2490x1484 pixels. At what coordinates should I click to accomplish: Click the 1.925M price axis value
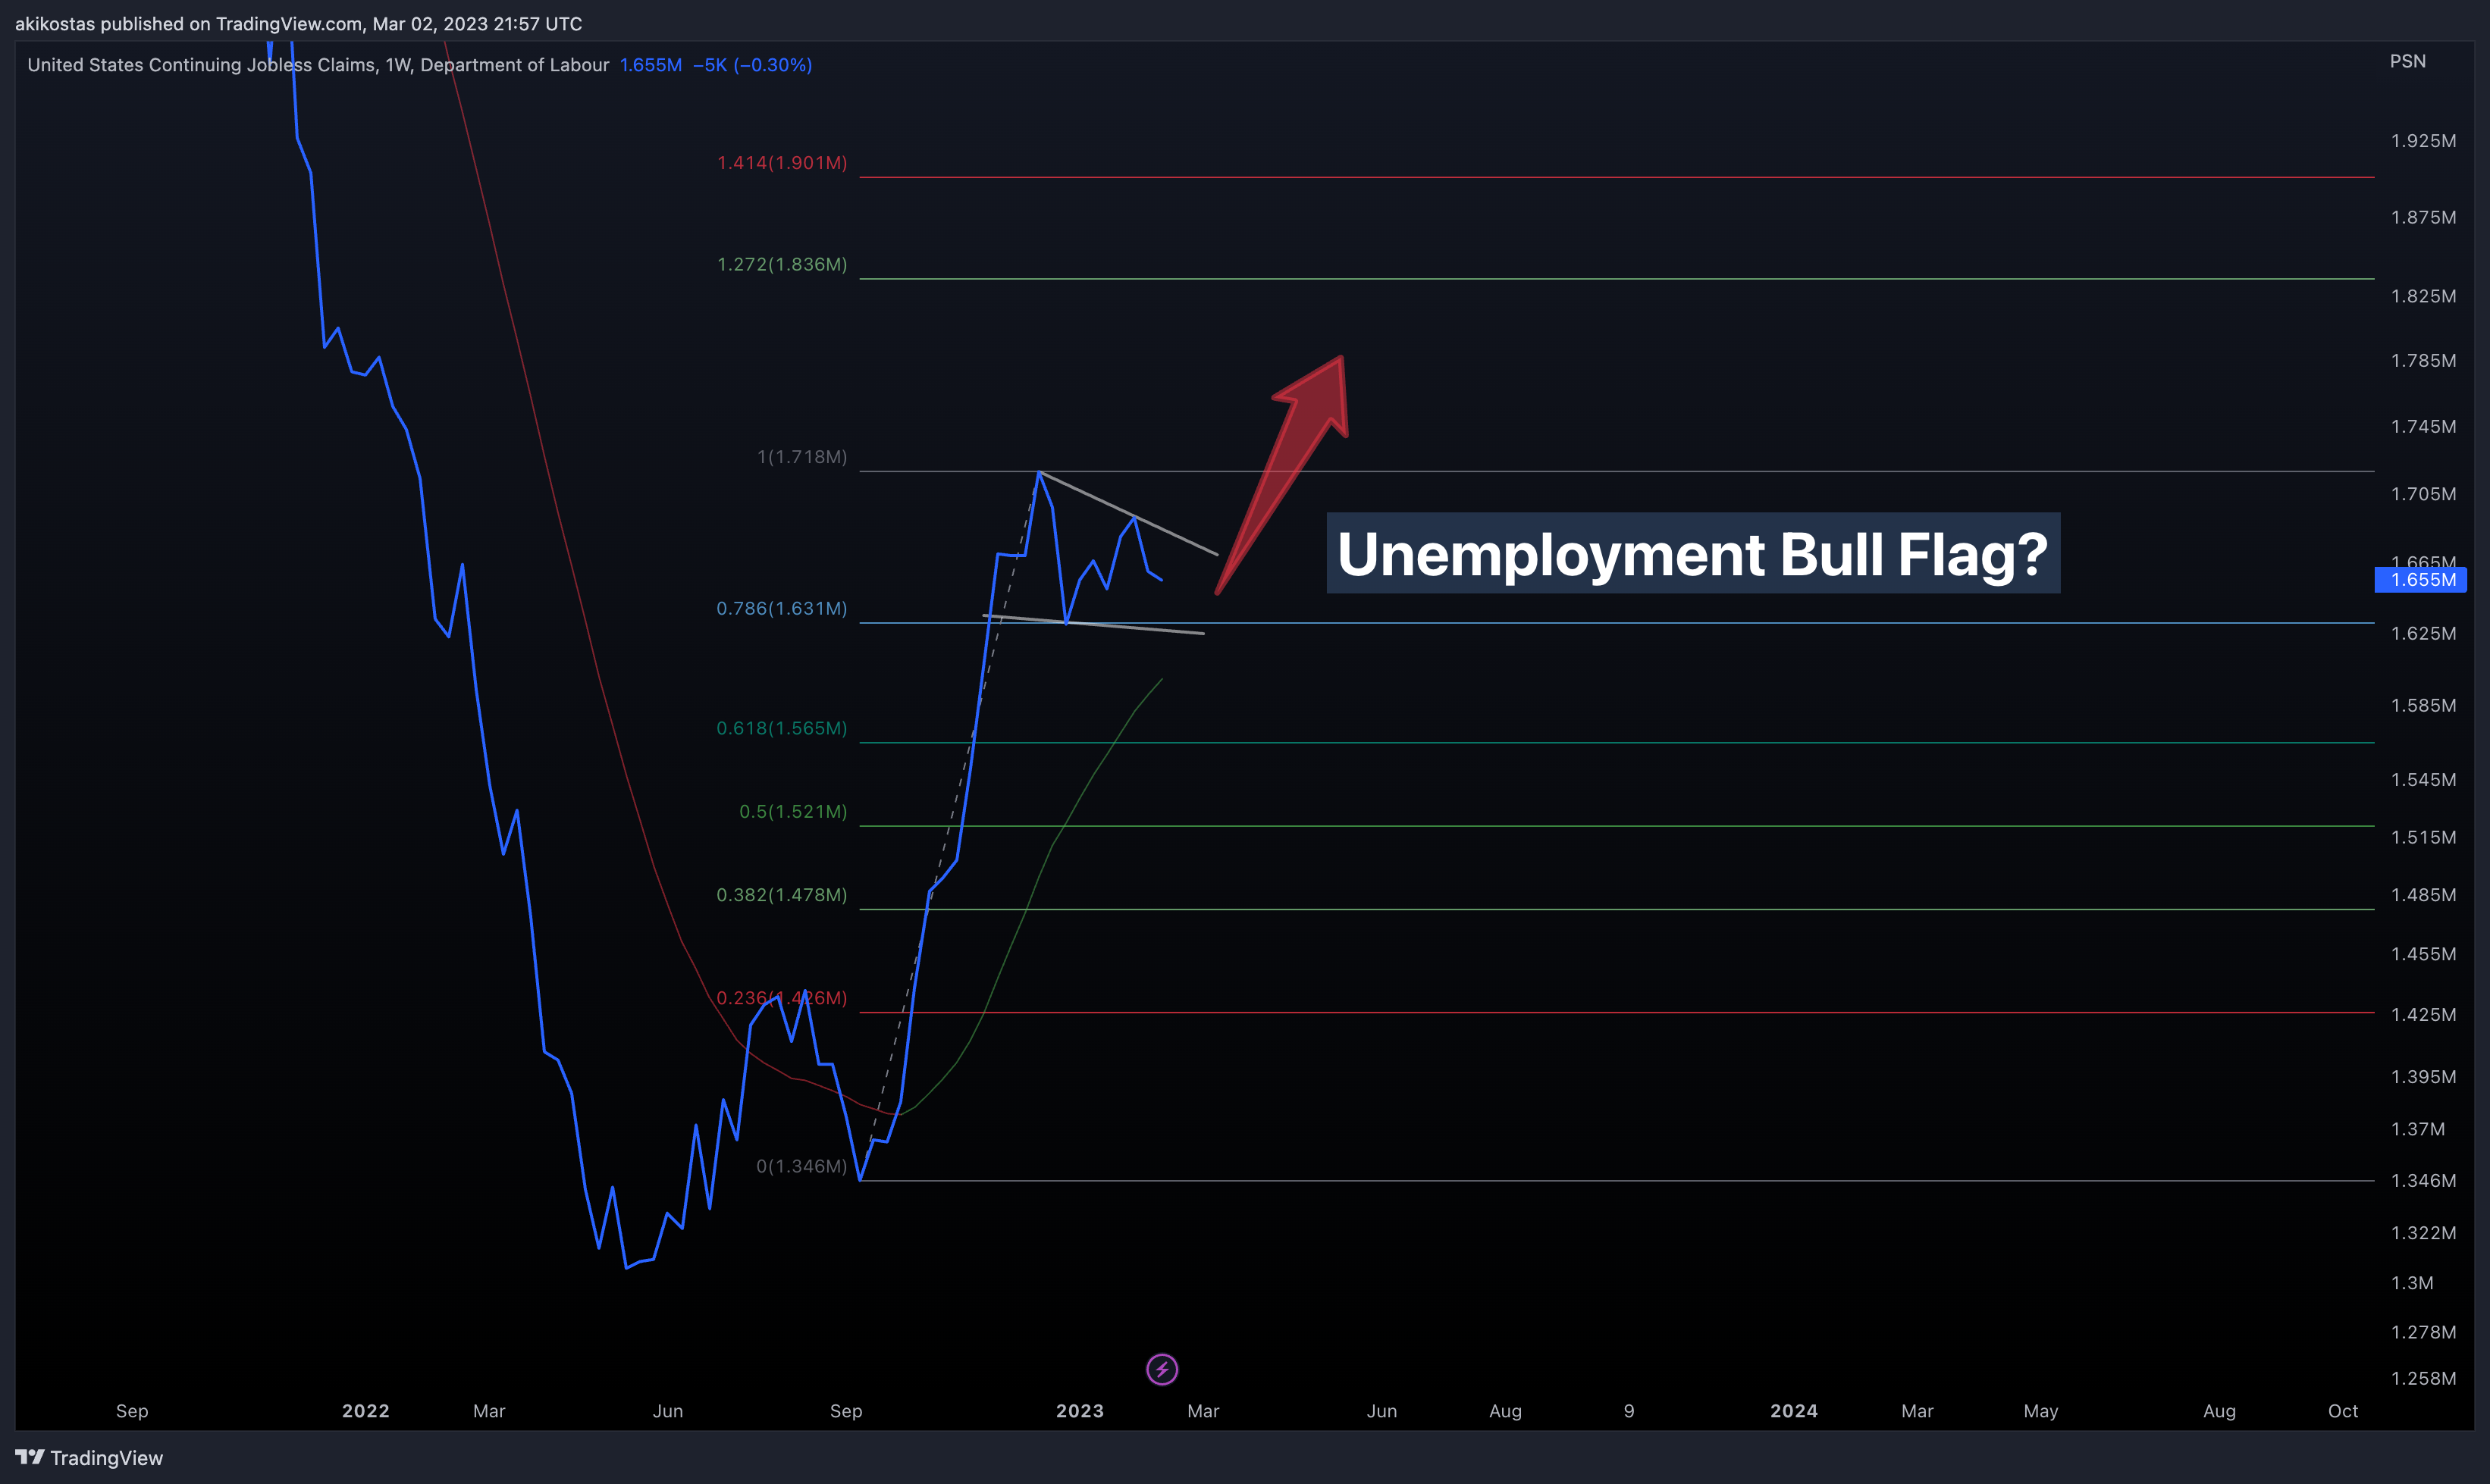click(2423, 141)
